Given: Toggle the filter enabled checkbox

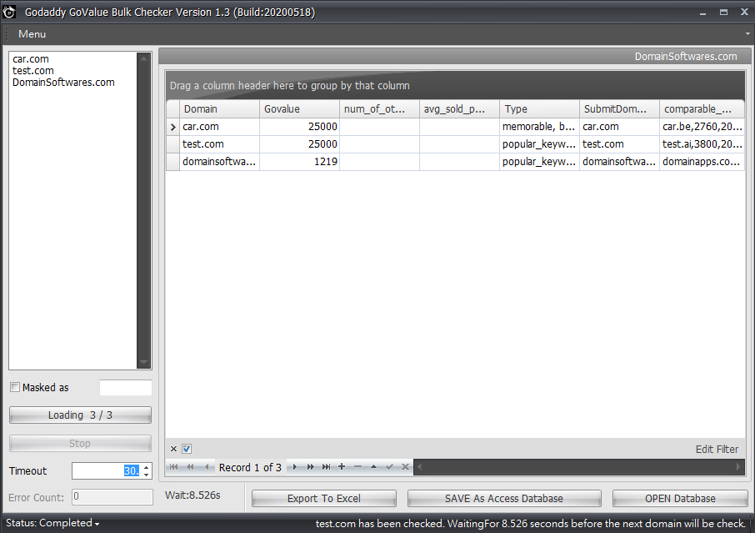Looking at the screenshot, I should click(x=187, y=449).
